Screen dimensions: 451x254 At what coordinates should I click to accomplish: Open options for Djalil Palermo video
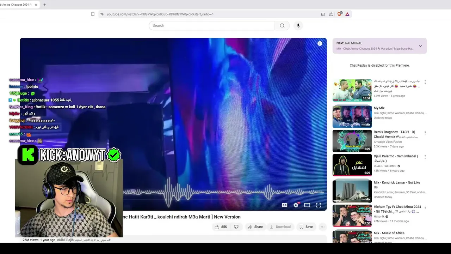[425, 157]
